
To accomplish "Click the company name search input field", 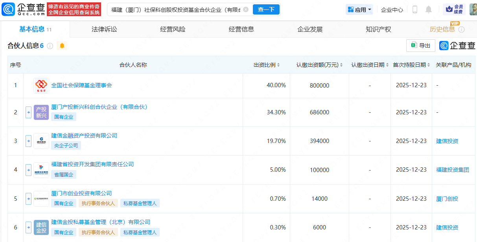I will (175, 9).
